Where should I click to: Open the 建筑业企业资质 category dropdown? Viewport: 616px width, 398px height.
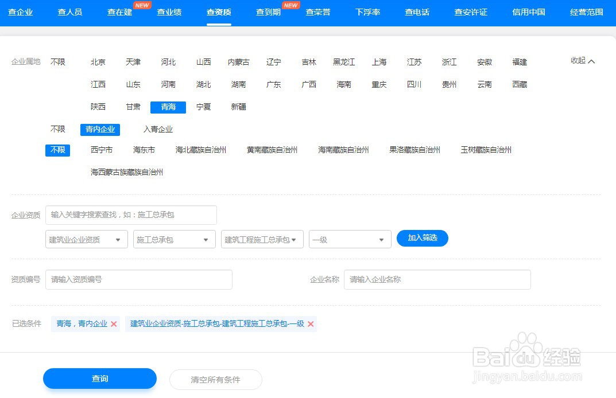pyautogui.click(x=86, y=239)
